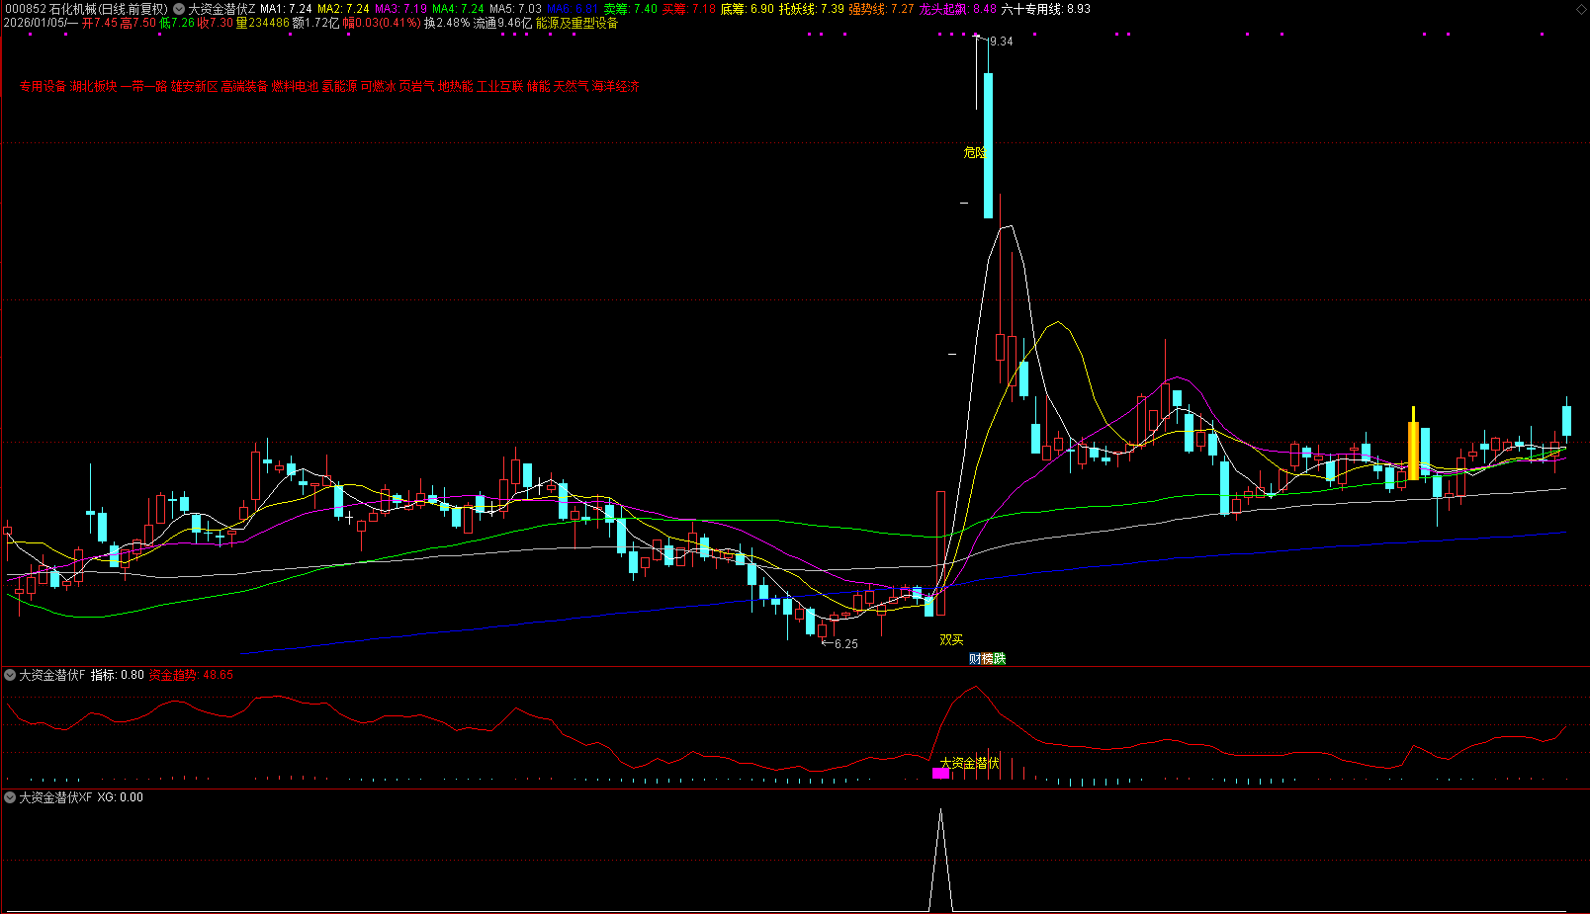This screenshot has height=914, width=1590.
Task: Click the stock title 000852 石化机械
Action: 86,9
